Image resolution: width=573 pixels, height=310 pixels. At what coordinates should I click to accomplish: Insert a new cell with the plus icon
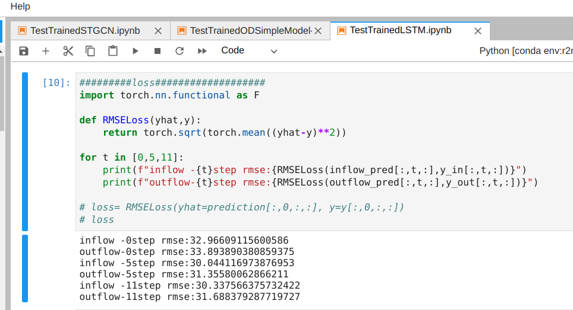coord(46,51)
